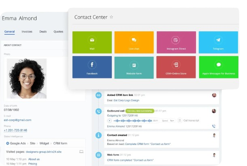
Task: Click the laptop device icon near Visited pages
Action: click(81, 152)
